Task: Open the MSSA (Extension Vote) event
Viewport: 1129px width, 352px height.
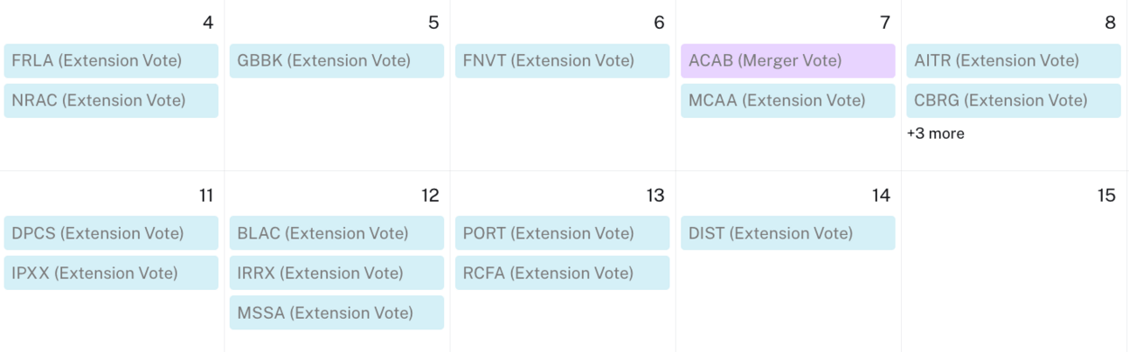Action: pyautogui.click(x=336, y=313)
